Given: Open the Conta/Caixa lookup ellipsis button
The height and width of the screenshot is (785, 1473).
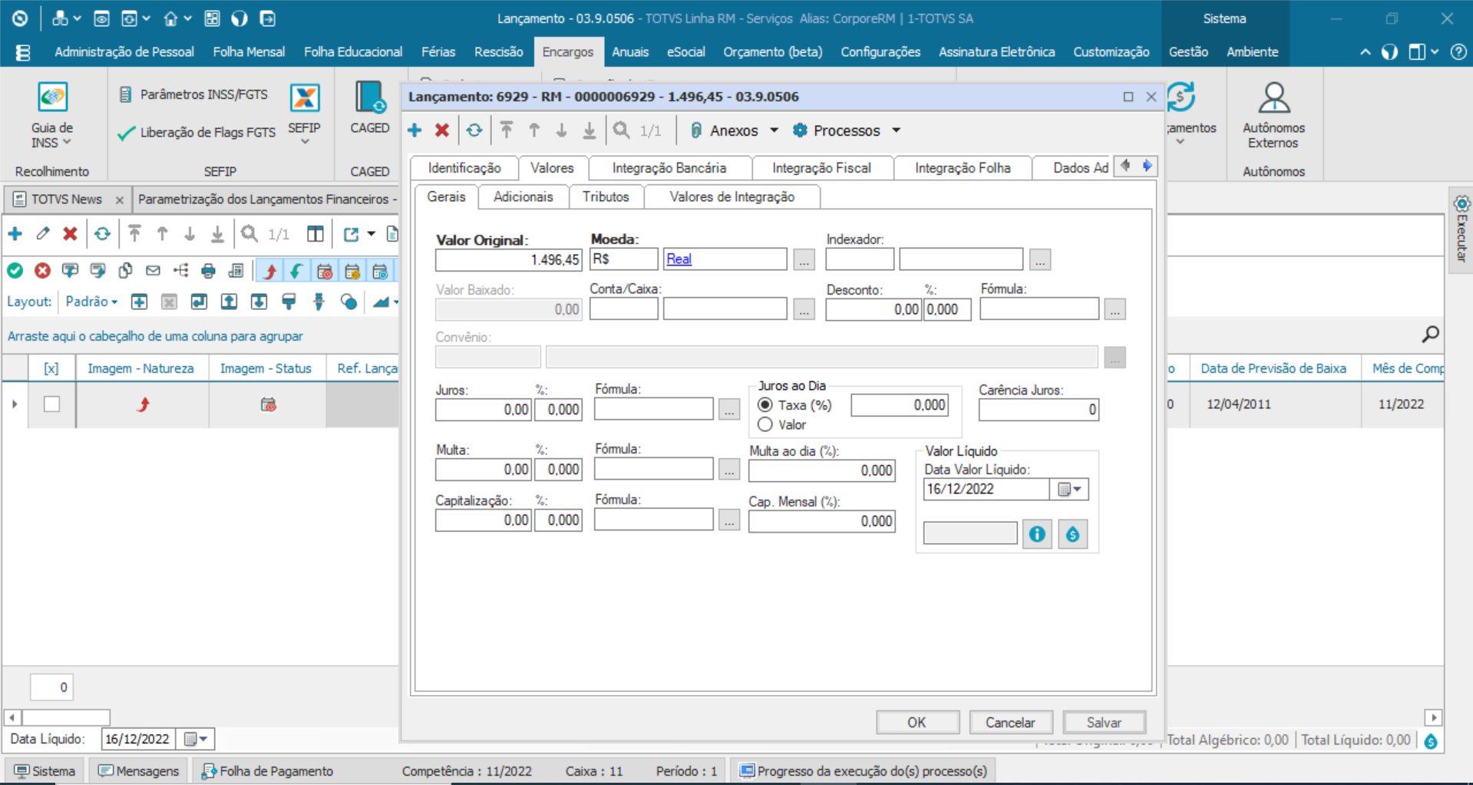Looking at the screenshot, I should (804, 310).
